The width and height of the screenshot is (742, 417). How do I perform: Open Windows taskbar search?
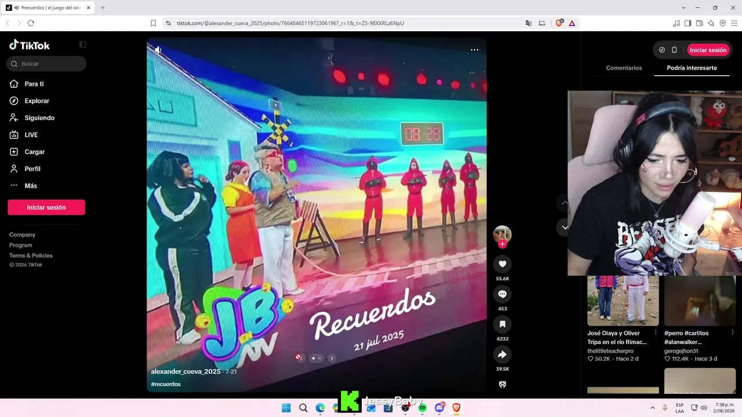pos(303,408)
